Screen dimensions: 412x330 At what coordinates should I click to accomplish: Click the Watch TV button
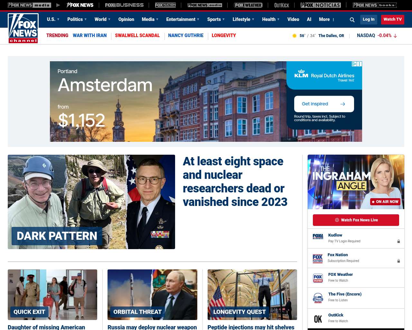392,19
